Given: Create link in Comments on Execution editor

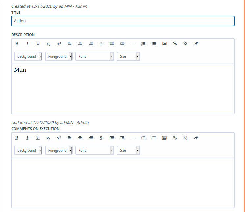Looking at the screenshot, I should point(175,138).
